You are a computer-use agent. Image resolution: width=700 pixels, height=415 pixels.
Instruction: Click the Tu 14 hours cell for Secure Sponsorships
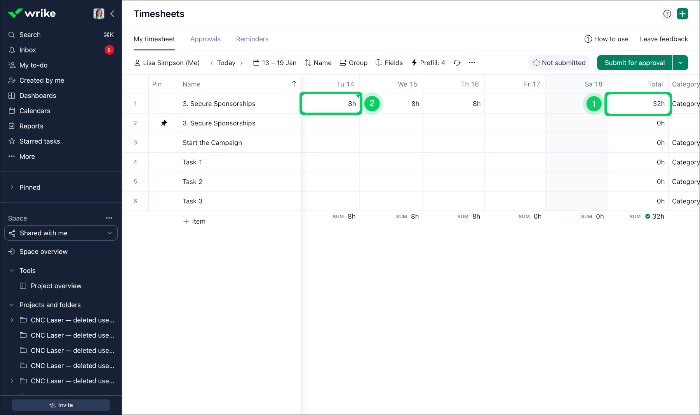[x=331, y=104]
